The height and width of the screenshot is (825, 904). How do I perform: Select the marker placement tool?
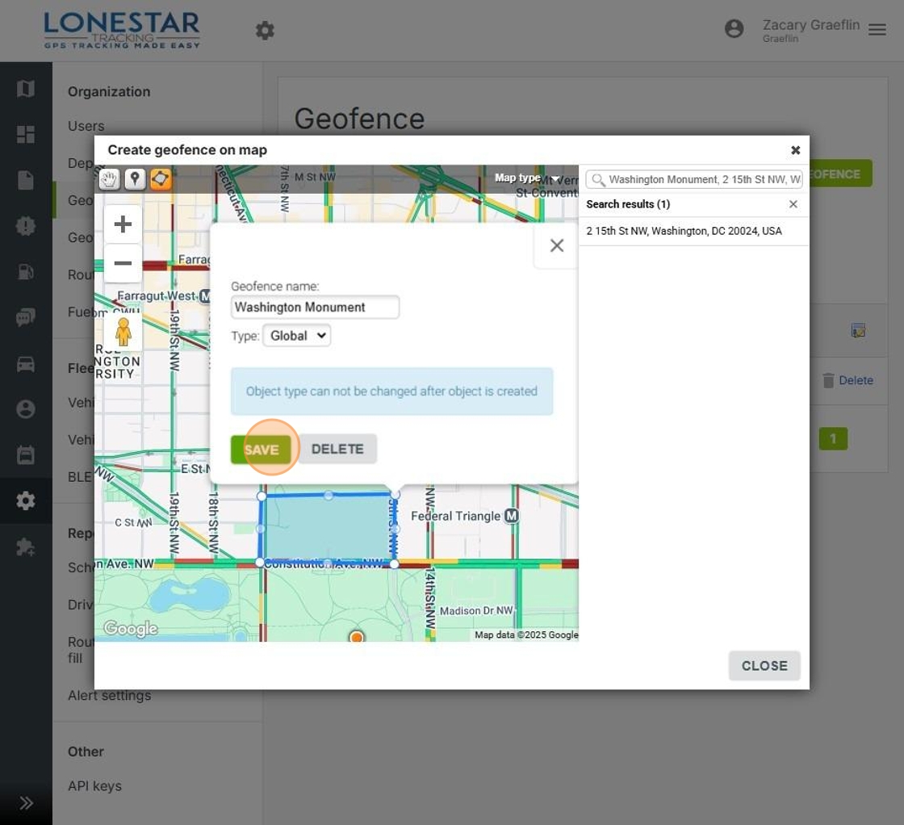[135, 179]
